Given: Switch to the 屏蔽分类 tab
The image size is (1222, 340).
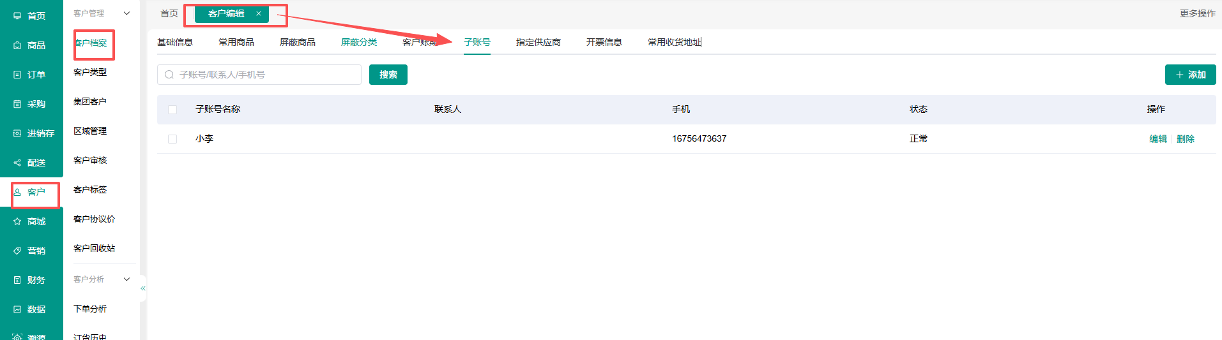Looking at the screenshot, I should click(359, 42).
